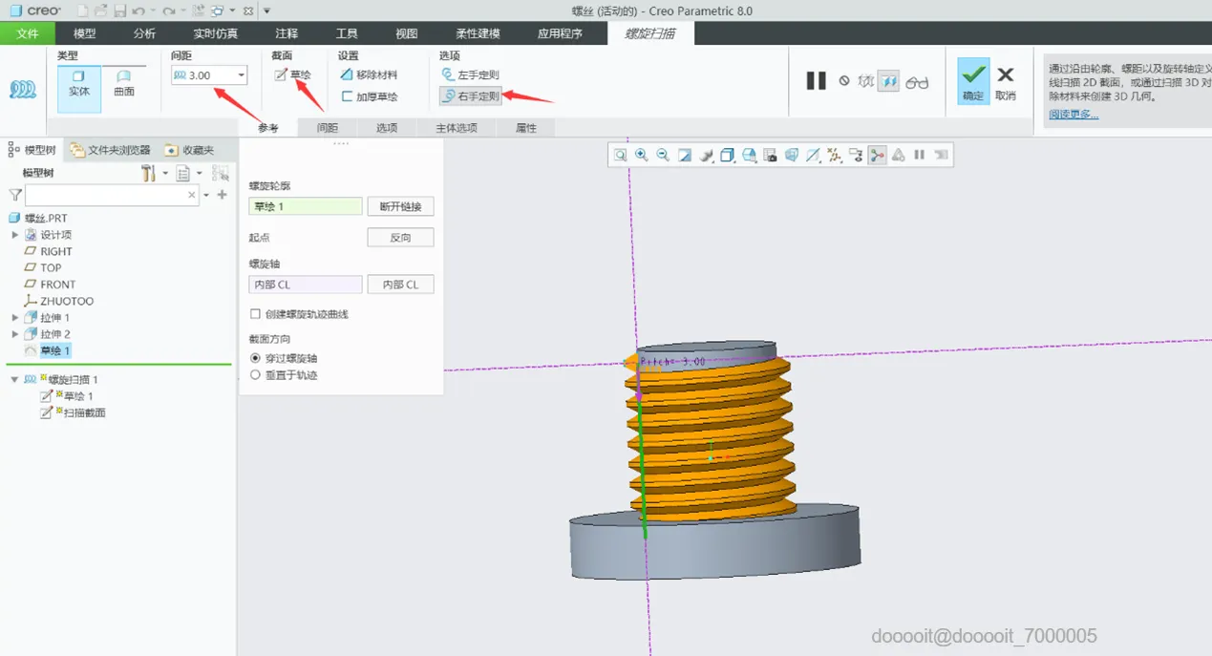Click the glasses preview icon
This screenshot has width=1212, height=656.
pyautogui.click(x=917, y=82)
